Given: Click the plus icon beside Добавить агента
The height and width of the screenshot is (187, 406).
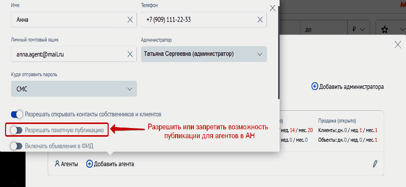Looking at the screenshot, I should pyautogui.click(x=89, y=164).
